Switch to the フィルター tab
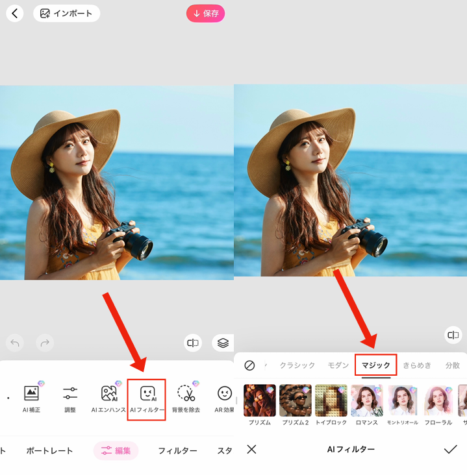467x475 pixels. point(178,451)
